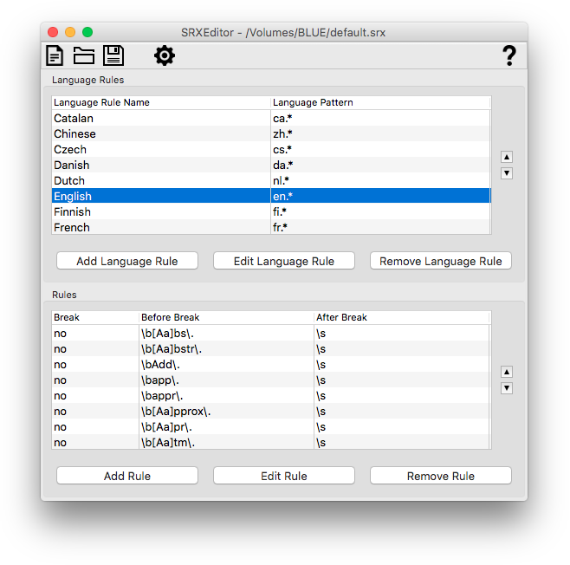
Task: Move language rule up with the arrow
Action: click(x=507, y=157)
